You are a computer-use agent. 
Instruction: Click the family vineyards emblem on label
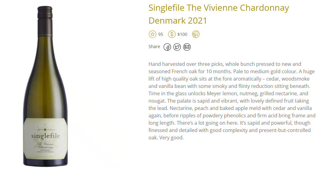pos(46,130)
